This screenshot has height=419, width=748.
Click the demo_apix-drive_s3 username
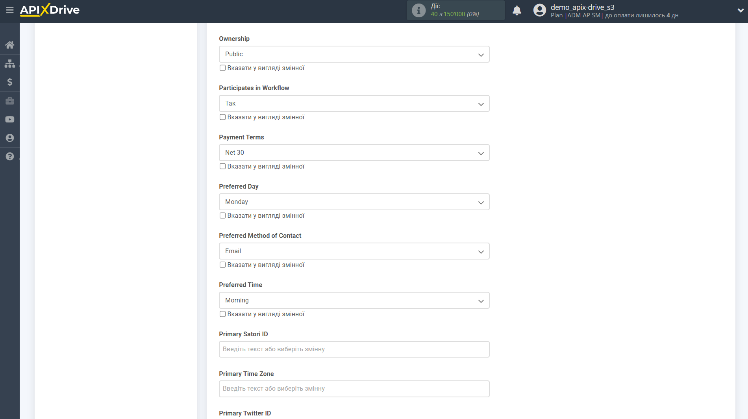point(582,7)
